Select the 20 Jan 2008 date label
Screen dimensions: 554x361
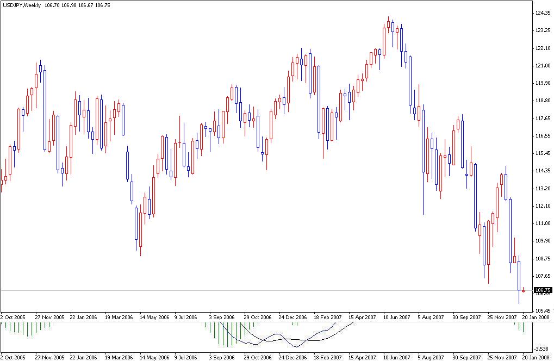535,315
